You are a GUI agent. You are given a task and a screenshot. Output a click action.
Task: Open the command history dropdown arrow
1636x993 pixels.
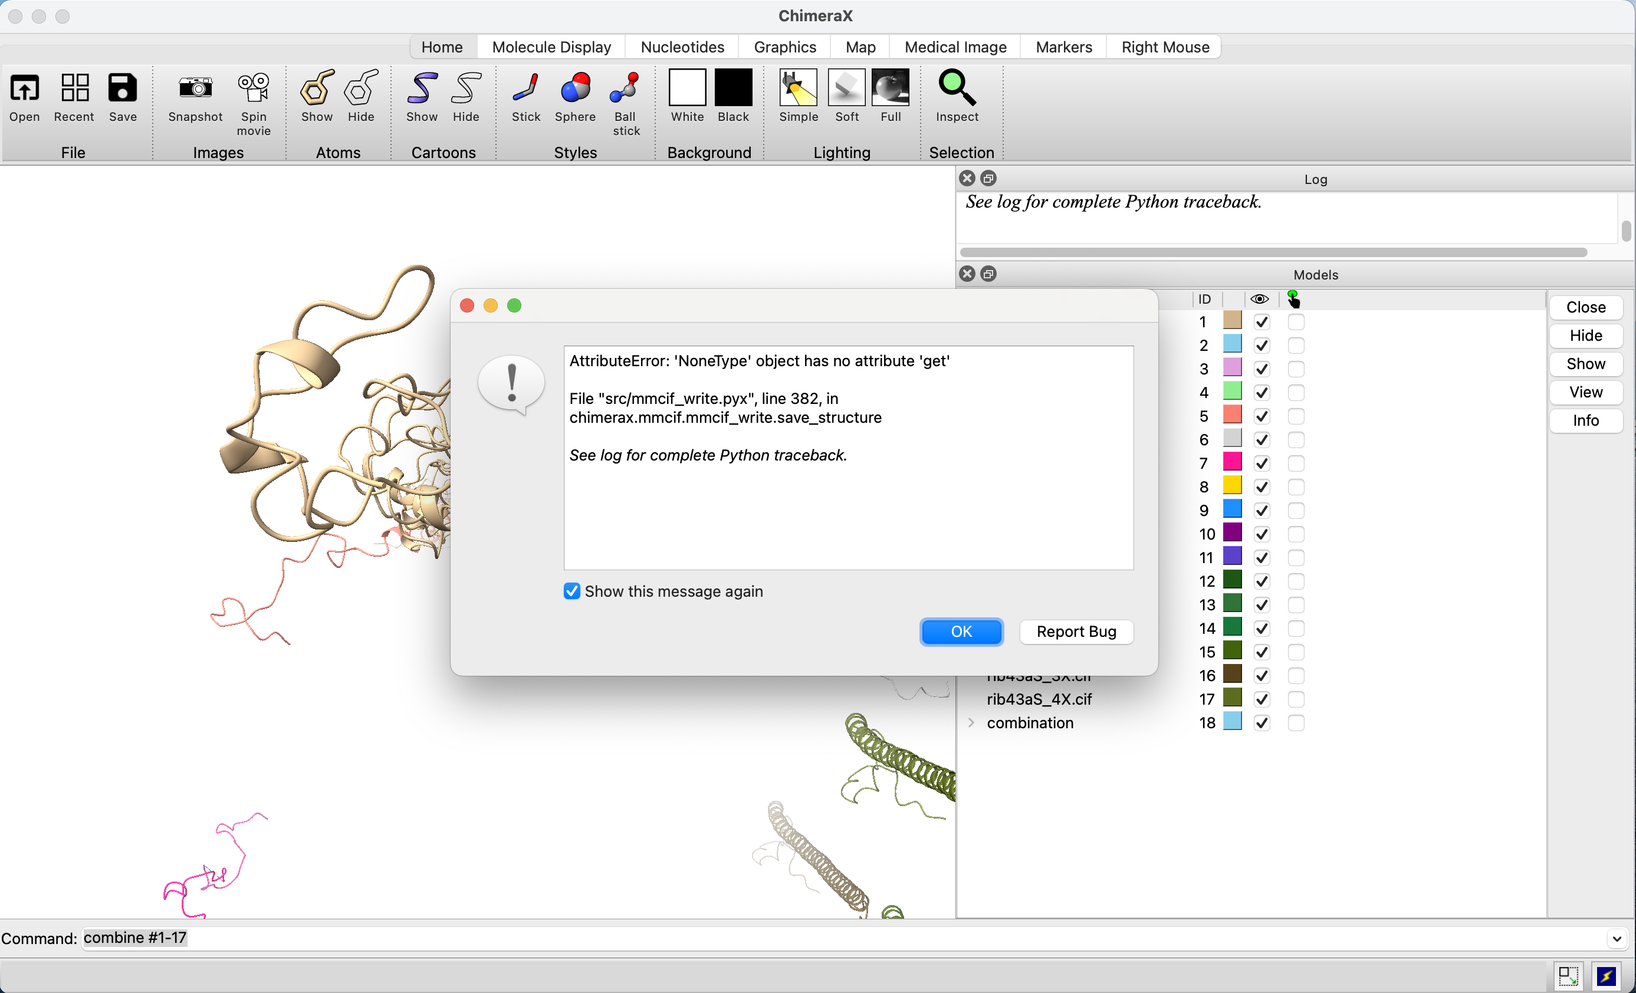click(1616, 939)
